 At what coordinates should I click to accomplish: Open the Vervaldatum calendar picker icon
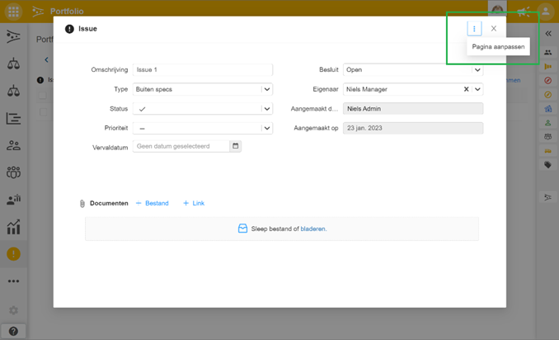pos(235,146)
